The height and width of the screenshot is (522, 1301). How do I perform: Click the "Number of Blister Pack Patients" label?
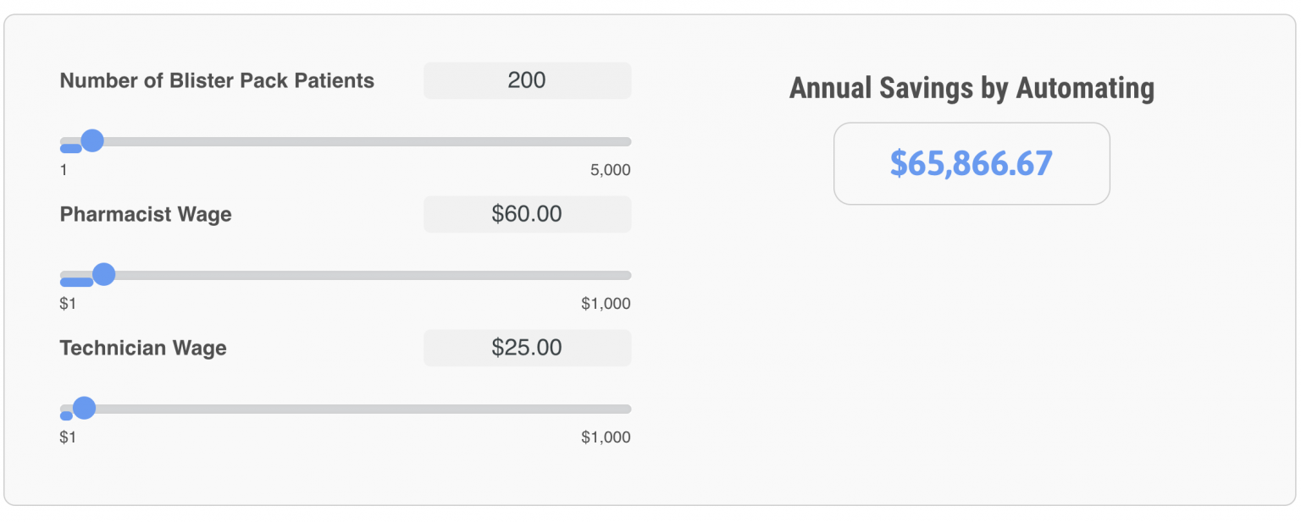pyautogui.click(x=217, y=81)
